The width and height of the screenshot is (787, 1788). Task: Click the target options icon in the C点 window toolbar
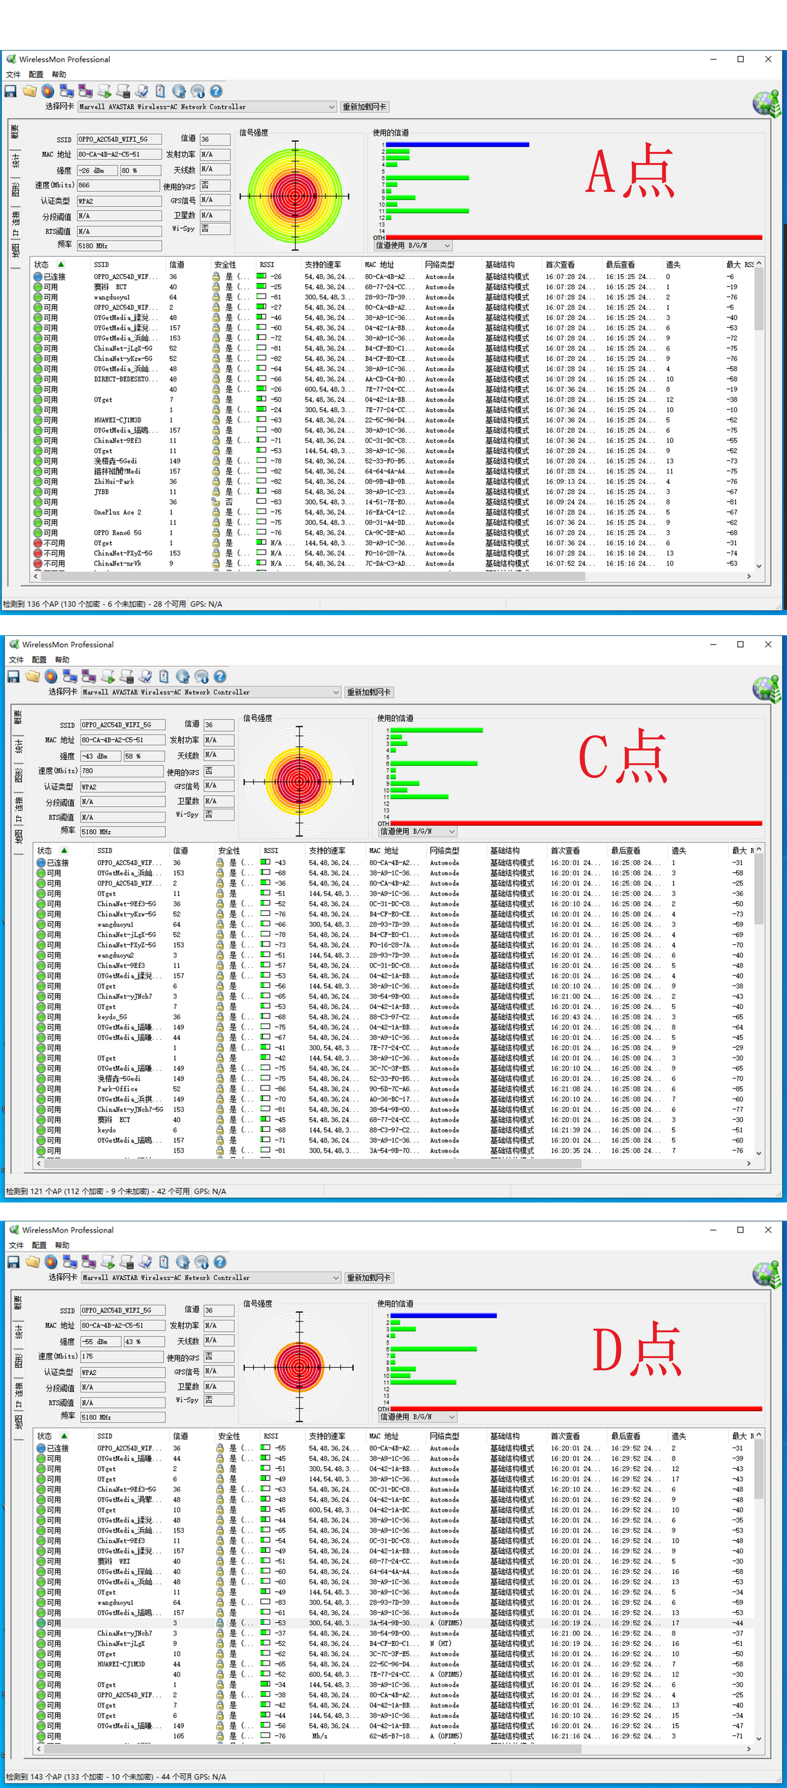pos(51,677)
